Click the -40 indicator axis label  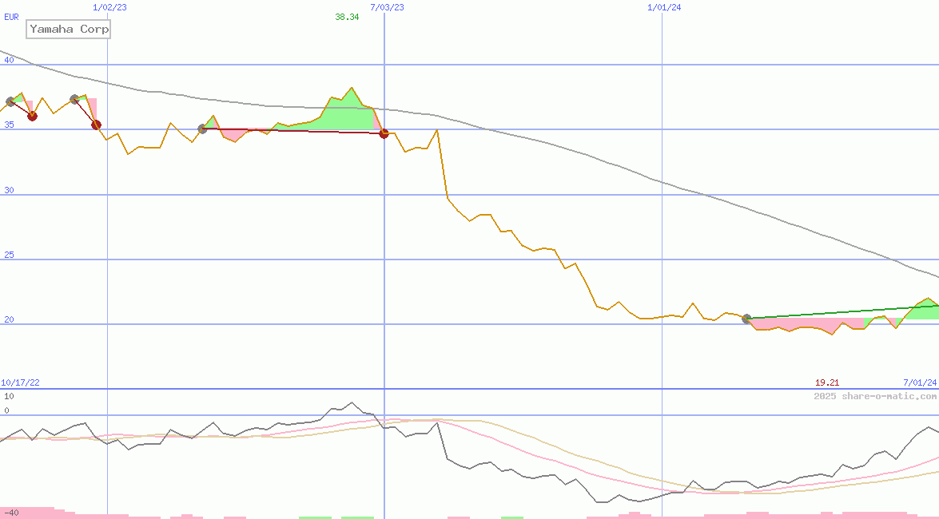10,513
